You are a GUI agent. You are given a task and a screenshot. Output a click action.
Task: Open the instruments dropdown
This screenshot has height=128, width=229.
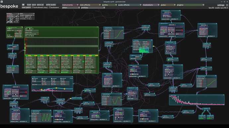click(x=70, y=5)
